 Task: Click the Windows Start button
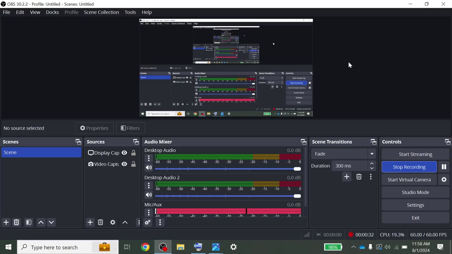pyautogui.click(x=8, y=247)
